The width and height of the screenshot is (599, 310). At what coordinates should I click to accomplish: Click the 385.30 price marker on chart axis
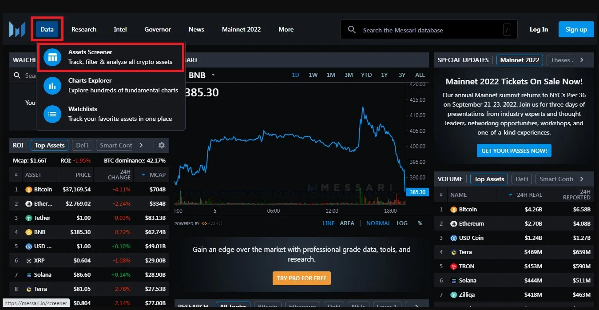[417, 192]
